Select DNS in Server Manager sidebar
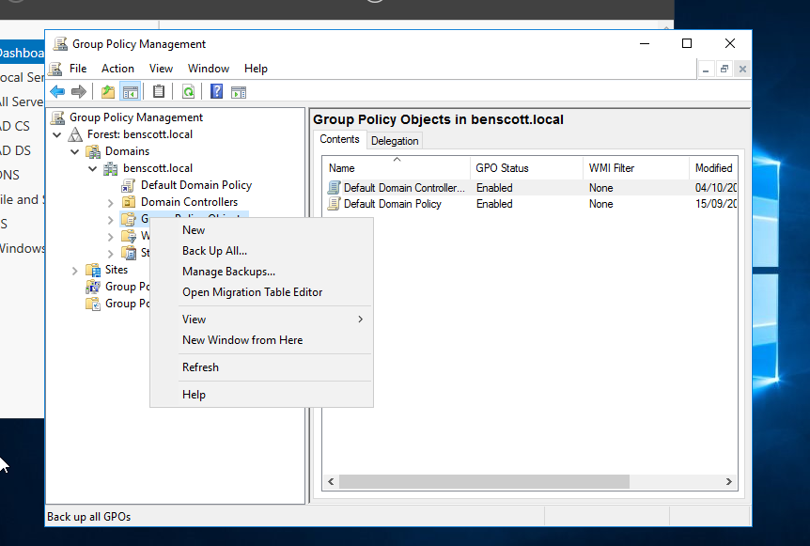Image resolution: width=810 pixels, height=546 pixels. point(10,175)
